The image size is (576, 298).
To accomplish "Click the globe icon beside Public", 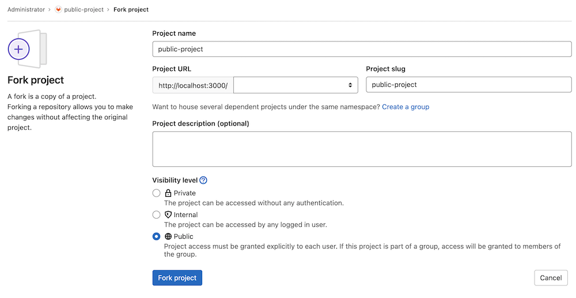I will click(x=168, y=236).
